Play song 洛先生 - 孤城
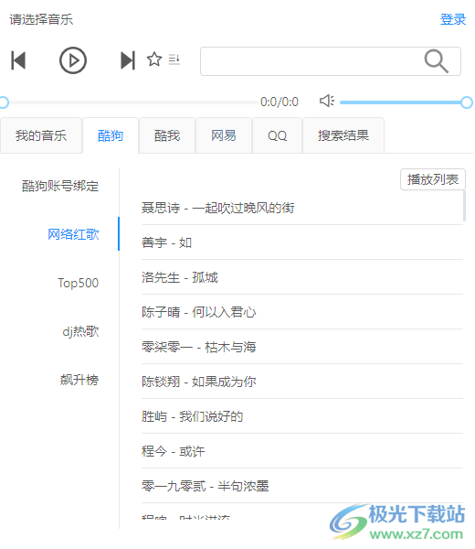 tap(302, 277)
